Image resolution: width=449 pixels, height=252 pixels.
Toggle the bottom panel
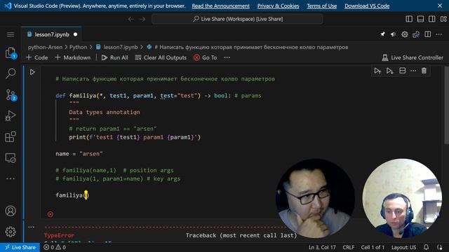[420, 19]
